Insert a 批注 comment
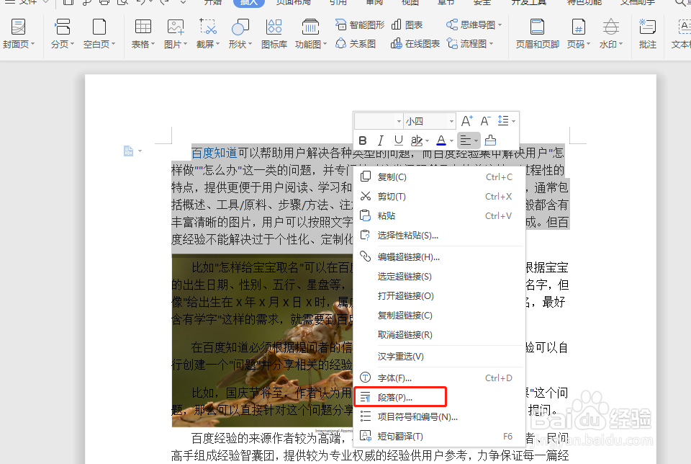The image size is (691, 464). click(x=647, y=34)
